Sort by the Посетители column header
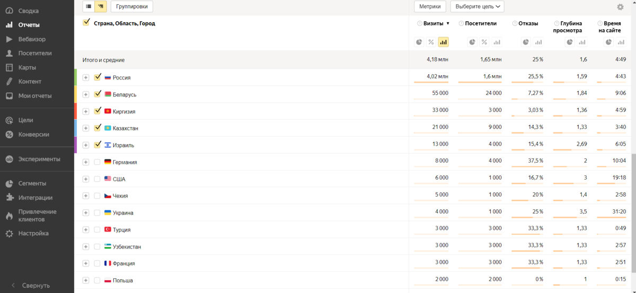Screen dimensions: 636x293 click(x=481, y=23)
